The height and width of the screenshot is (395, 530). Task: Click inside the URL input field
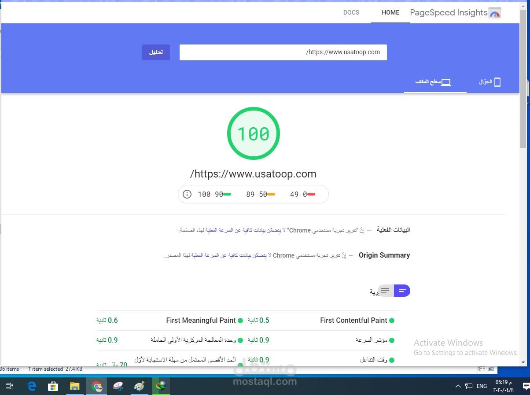(283, 52)
